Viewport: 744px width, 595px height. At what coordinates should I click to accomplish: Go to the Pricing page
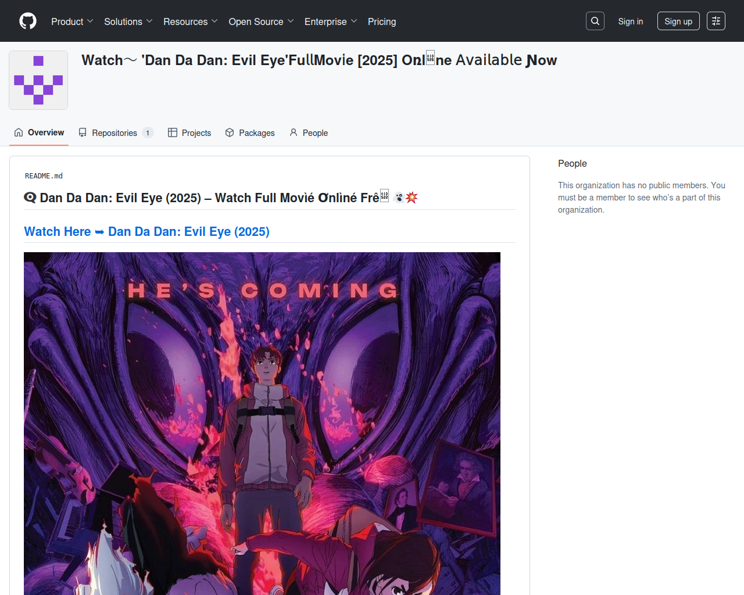pyautogui.click(x=382, y=21)
